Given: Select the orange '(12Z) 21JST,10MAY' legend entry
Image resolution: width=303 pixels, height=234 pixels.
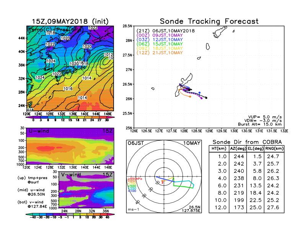Looking at the screenshot, I should [x=160, y=53].
